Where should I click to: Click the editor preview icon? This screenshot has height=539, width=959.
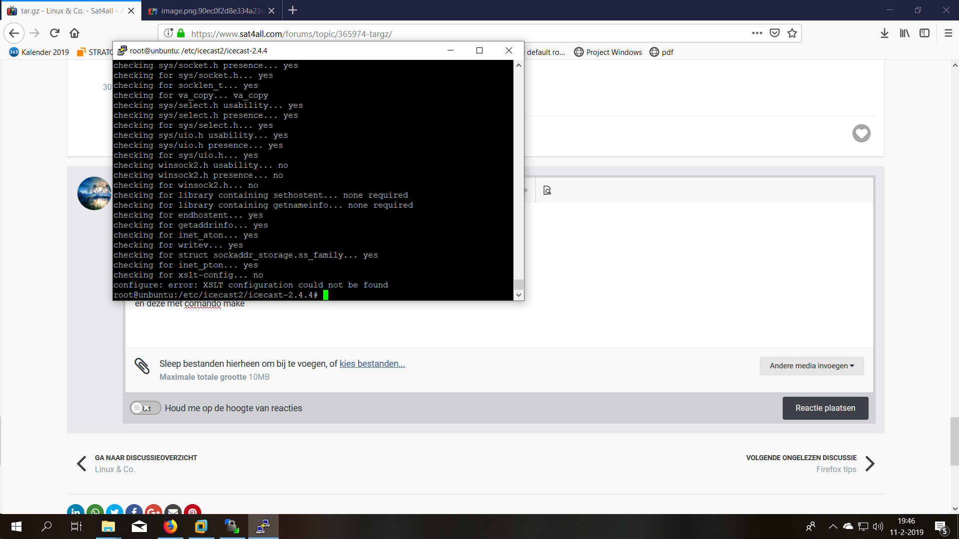(547, 190)
